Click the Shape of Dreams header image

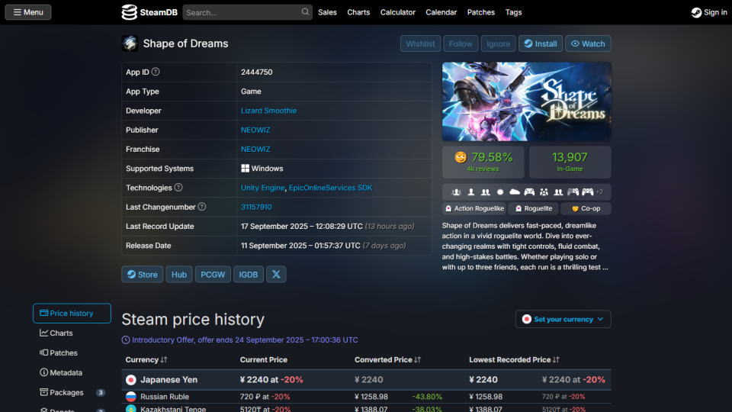point(527,101)
